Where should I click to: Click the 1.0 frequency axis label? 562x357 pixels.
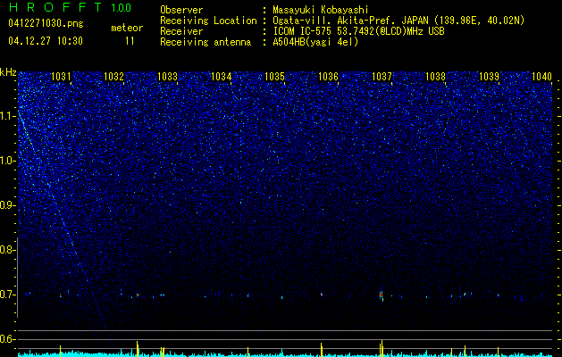[x=7, y=161]
